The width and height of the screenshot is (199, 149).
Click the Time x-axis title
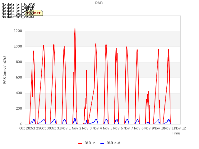176,133
